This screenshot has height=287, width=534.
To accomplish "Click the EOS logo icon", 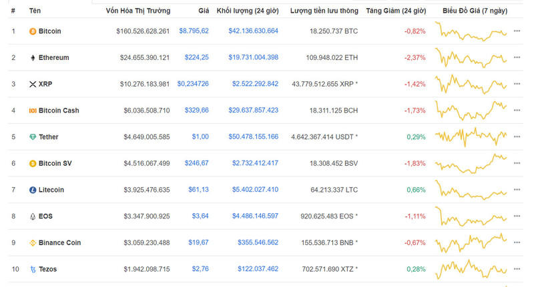I will (x=33, y=216).
